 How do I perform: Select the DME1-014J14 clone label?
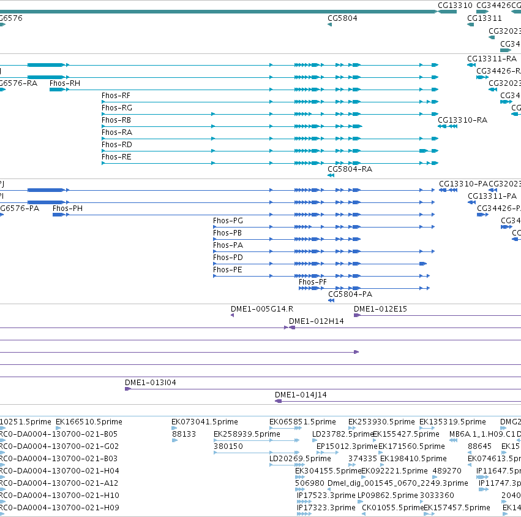coord(301,395)
